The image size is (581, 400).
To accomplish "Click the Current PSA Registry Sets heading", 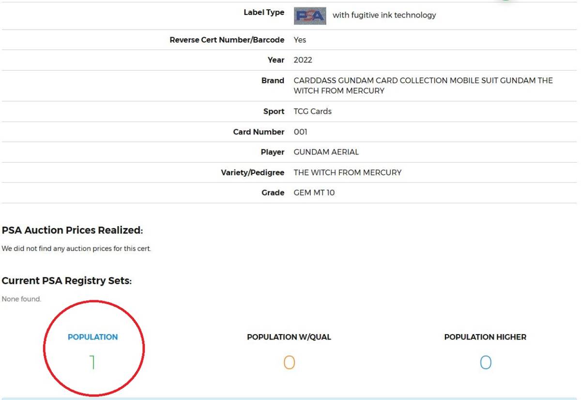I will (67, 281).
